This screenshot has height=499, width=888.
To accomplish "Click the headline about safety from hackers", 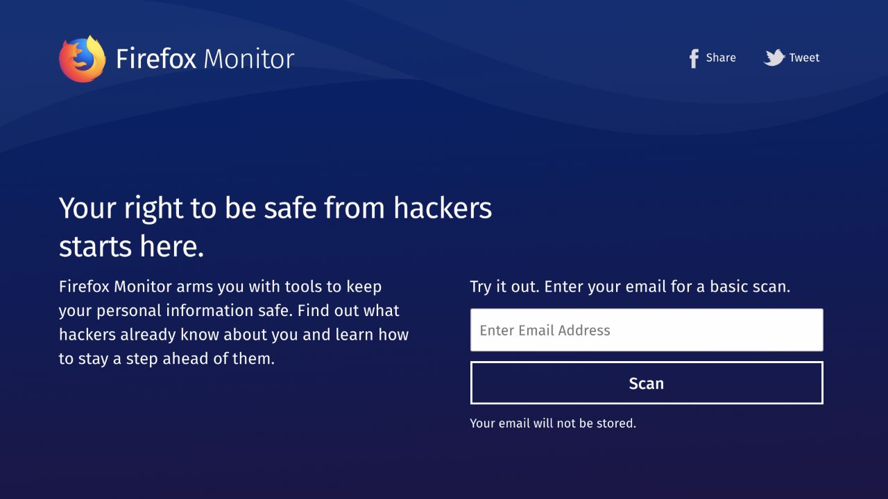I will click(x=275, y=227).
